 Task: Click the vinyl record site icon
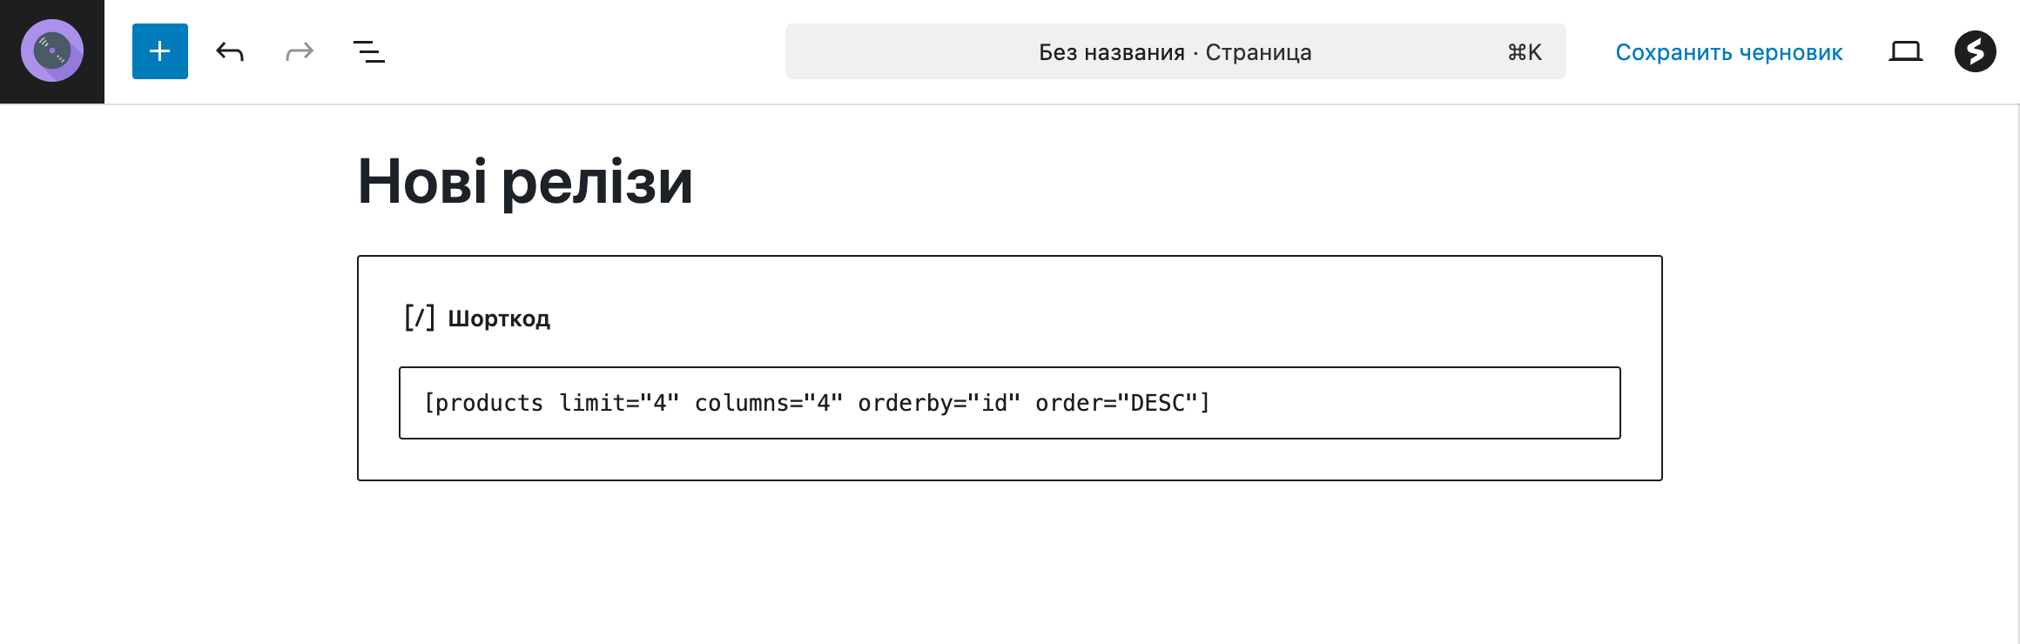(50, 51)
